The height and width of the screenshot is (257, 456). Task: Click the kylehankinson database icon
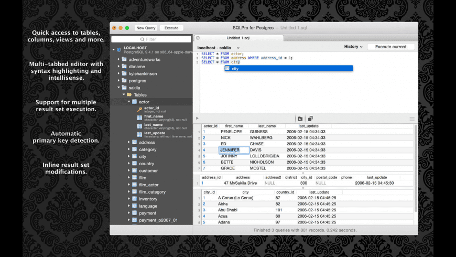(124, 73)
